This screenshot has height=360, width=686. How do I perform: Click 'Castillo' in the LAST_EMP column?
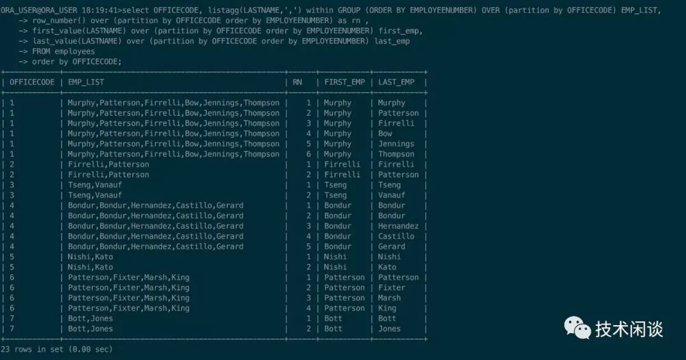coord(396,236)
